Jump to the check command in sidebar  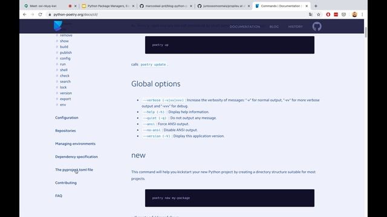[x=65, y=76]
